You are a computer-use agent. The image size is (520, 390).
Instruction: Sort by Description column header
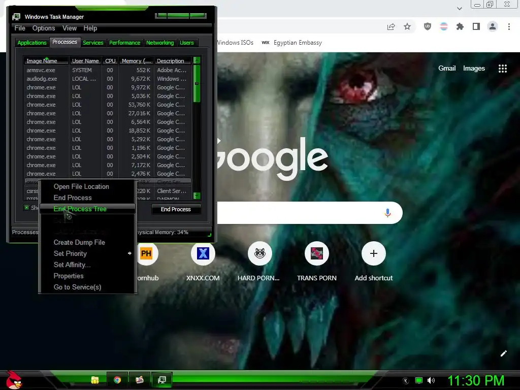(x=173, y=61)
